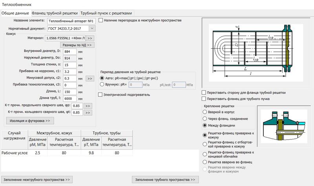This screenshot has width=314, height=186.
Task: Select Решетка-фланец с отбортовкой option
Action: pos(204,144)
